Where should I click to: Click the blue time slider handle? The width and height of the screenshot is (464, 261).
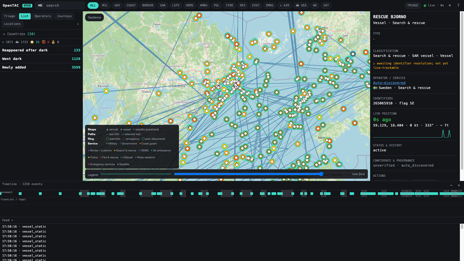click(321, 174)
